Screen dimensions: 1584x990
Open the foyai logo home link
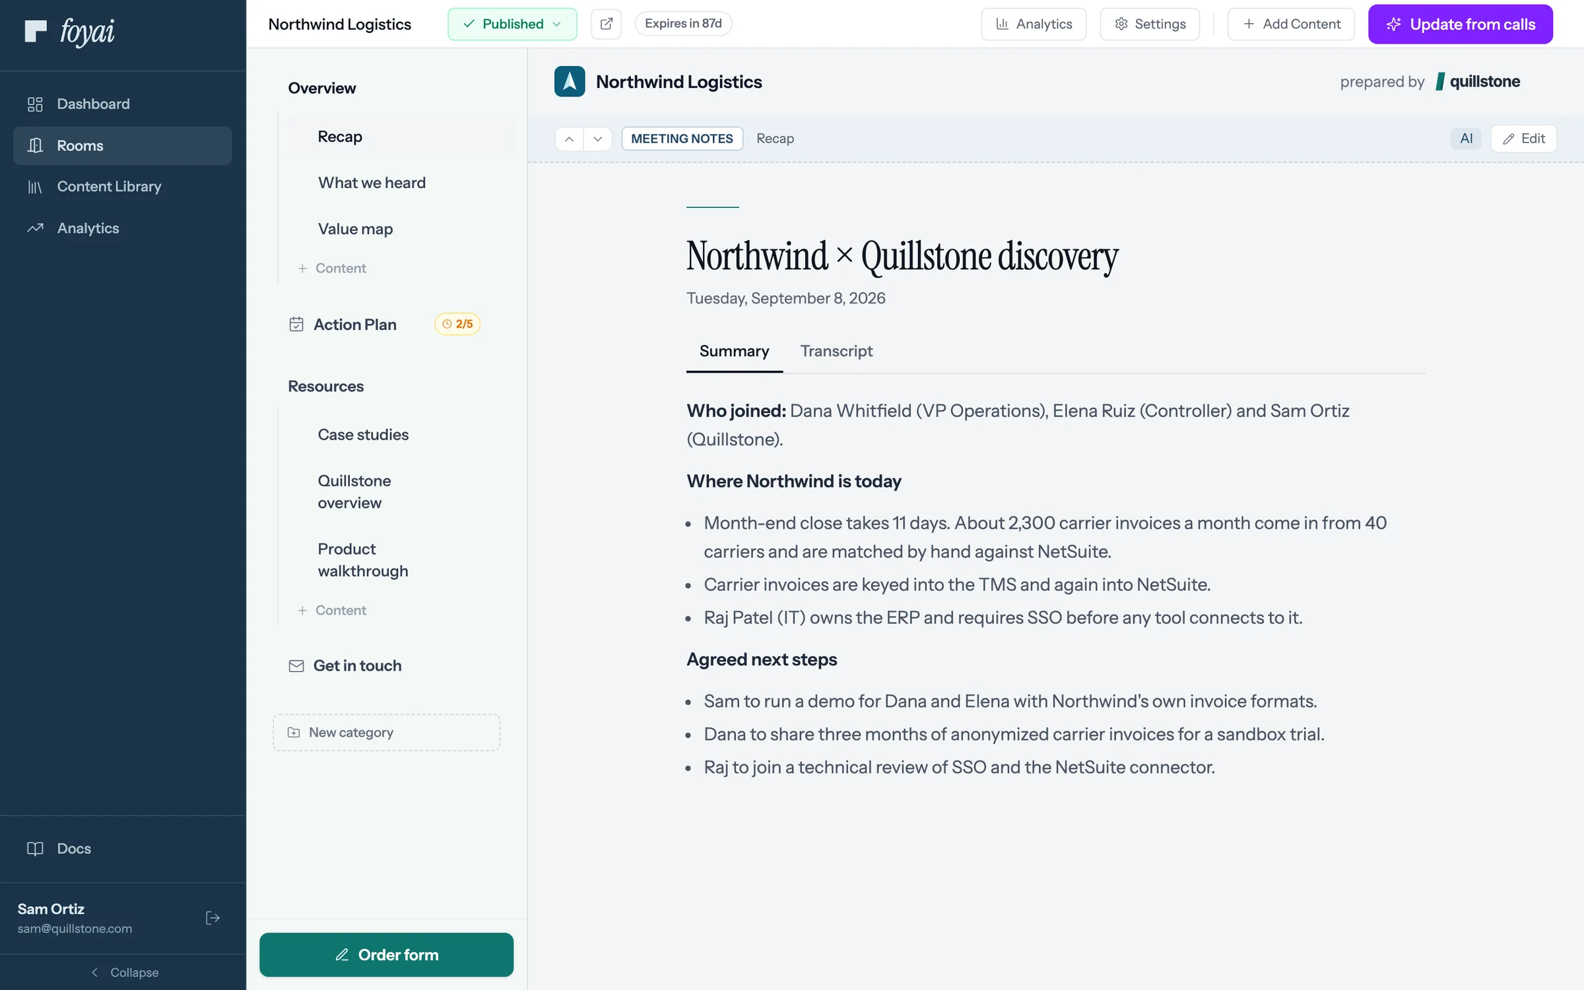click(x=70, y=31)
